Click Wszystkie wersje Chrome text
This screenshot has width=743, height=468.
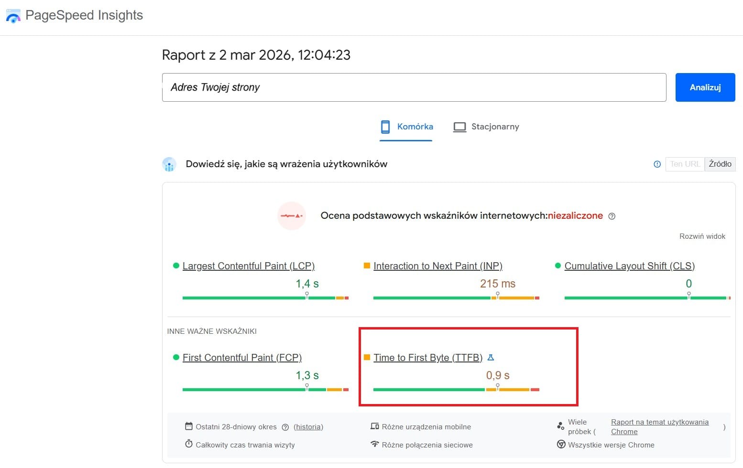[x=611, y=445]
